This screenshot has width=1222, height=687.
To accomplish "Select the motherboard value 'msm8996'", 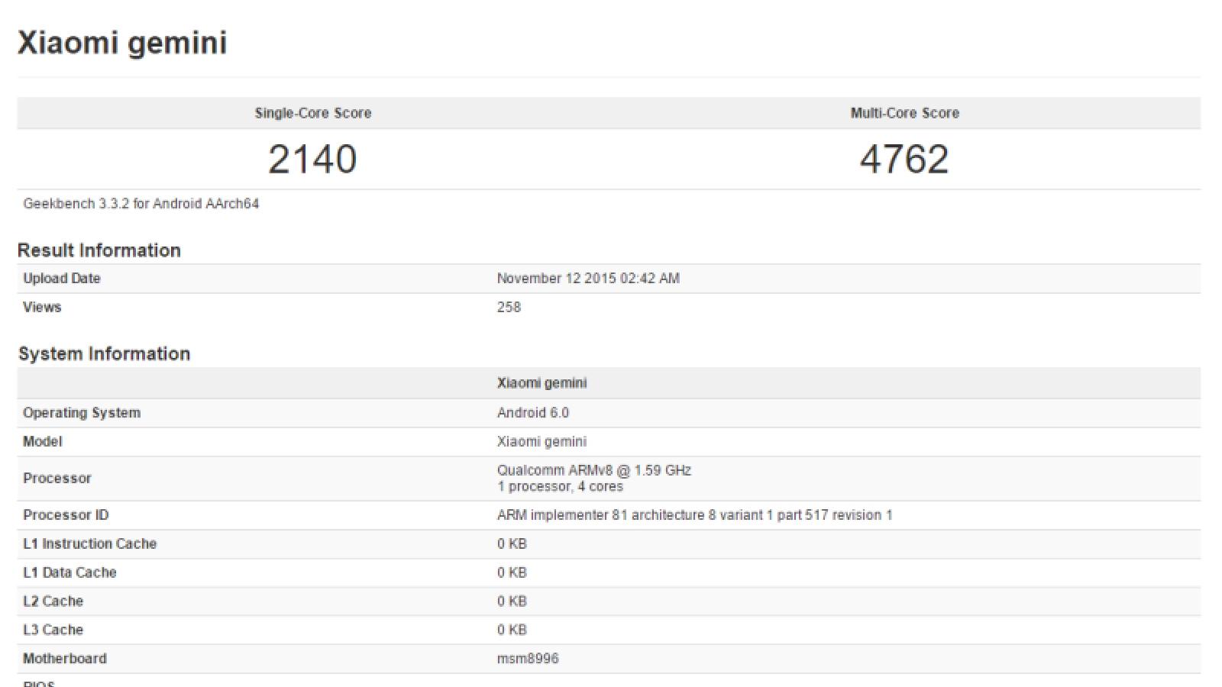I will coord(528,658).
